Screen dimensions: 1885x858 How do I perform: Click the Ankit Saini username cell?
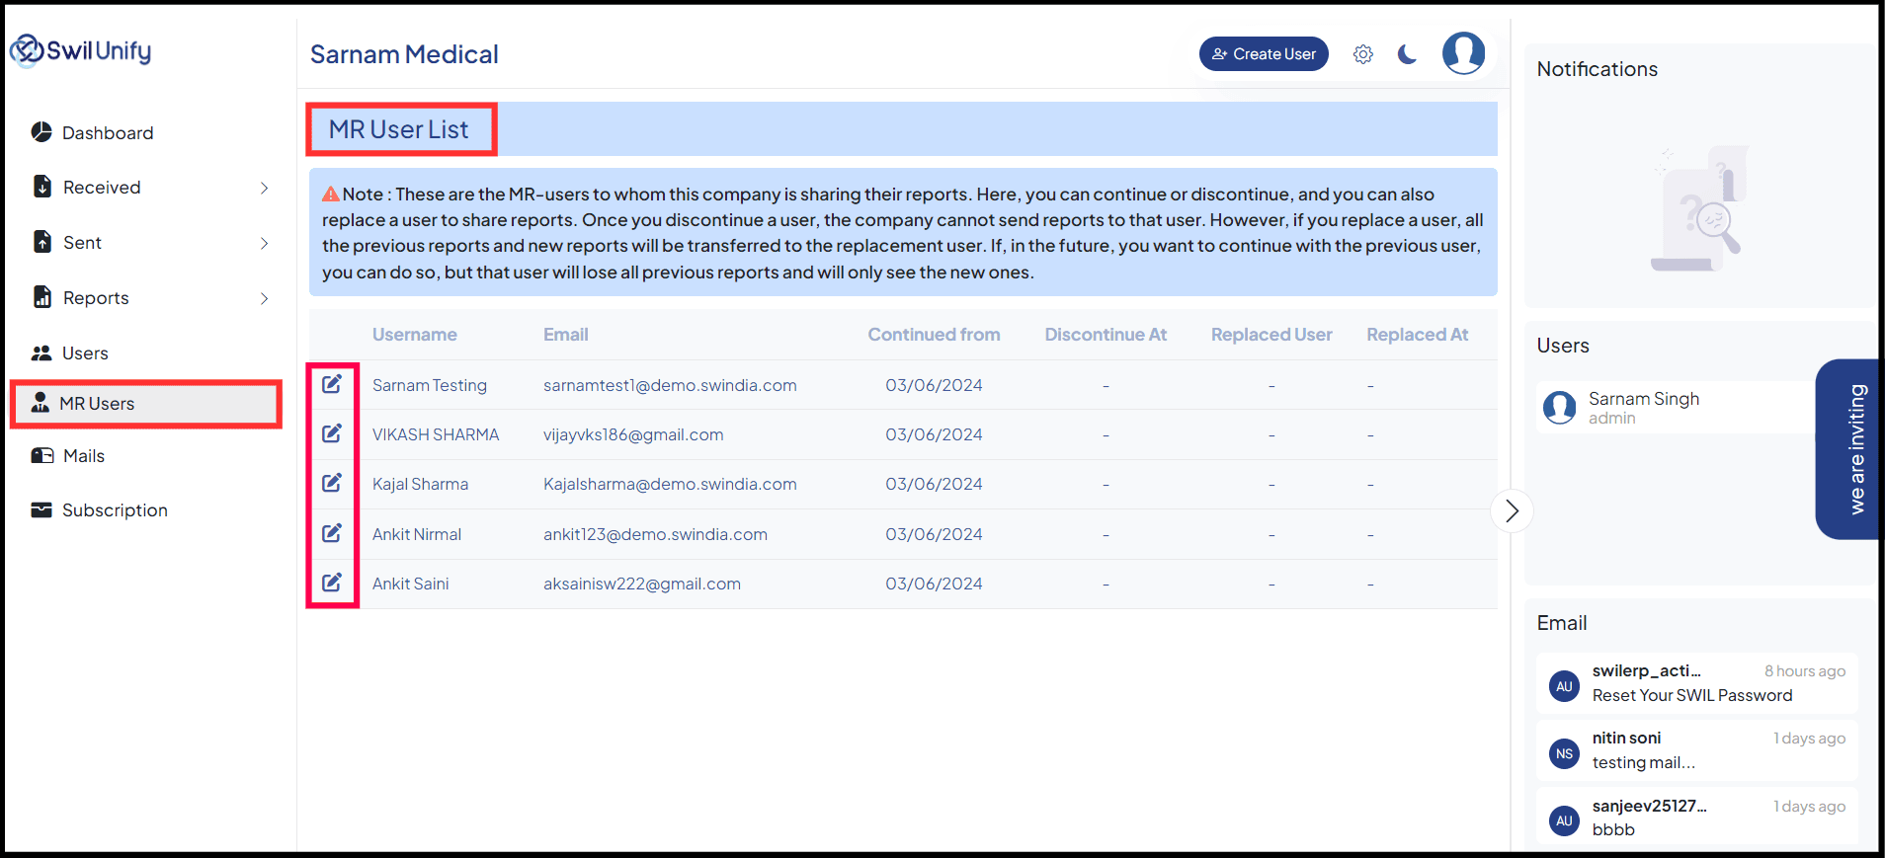pos(411,584)
